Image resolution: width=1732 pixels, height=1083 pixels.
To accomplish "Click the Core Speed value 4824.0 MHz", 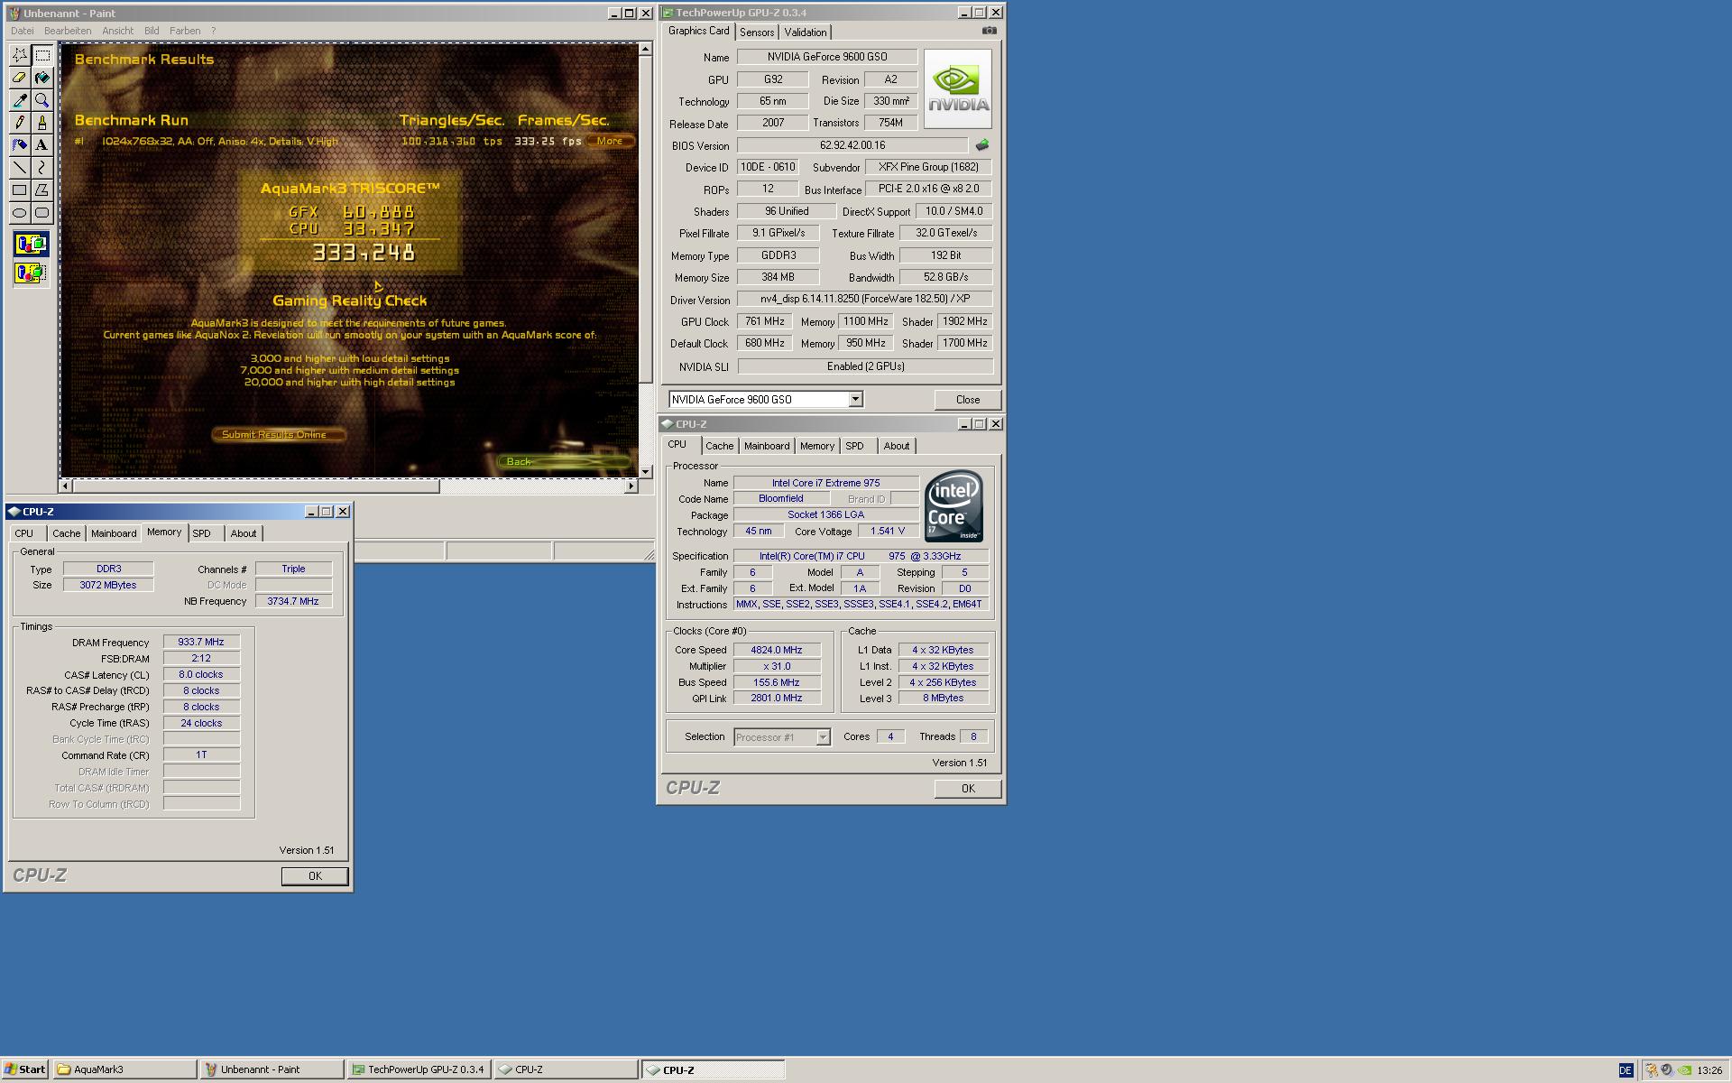I will tap(776, 650).
